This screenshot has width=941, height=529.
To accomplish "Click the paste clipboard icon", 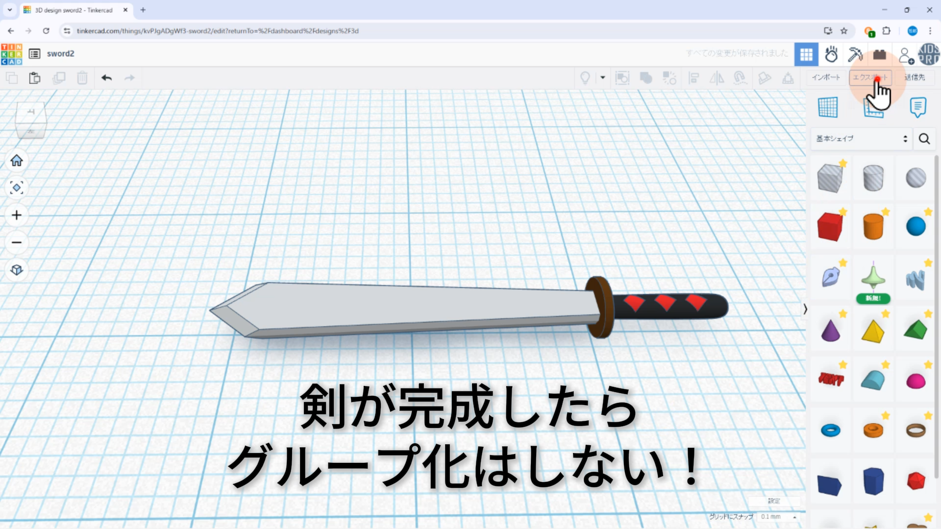I will tap(34, 78).
